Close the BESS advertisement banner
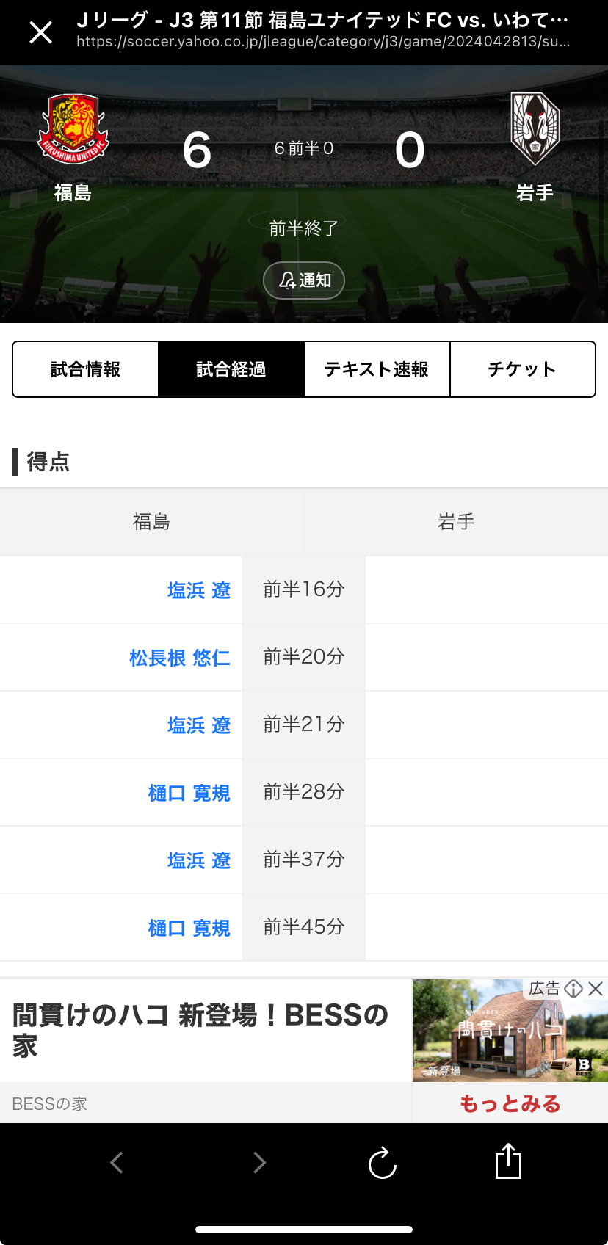The height and width of the screenshot is (1245, 608). tap(596, 989)
